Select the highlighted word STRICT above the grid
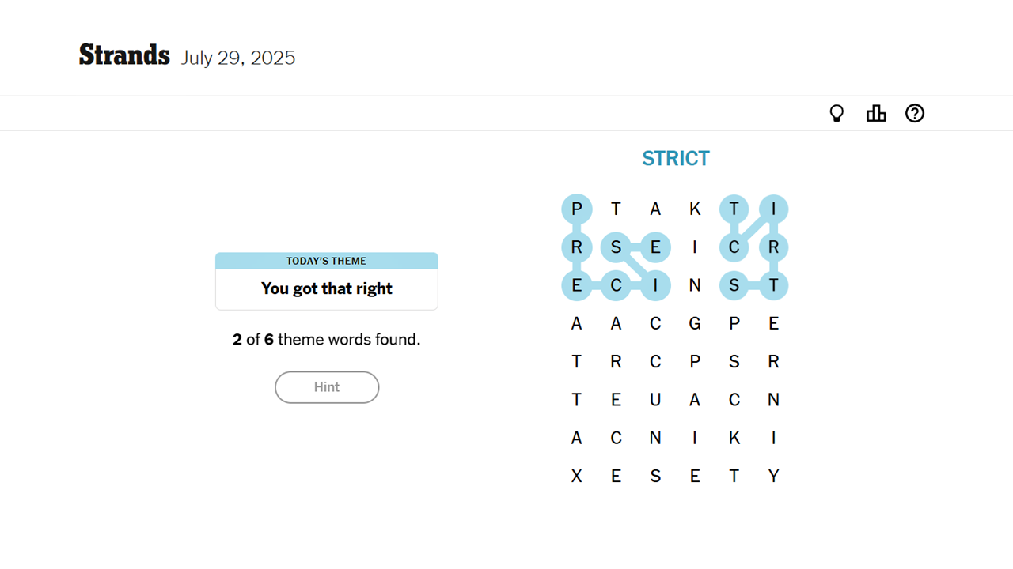1013x569 pixels. tap(676, 158)
